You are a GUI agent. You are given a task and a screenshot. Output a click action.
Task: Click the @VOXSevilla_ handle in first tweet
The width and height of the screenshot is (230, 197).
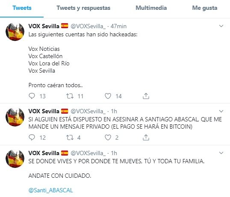[88, 26]
